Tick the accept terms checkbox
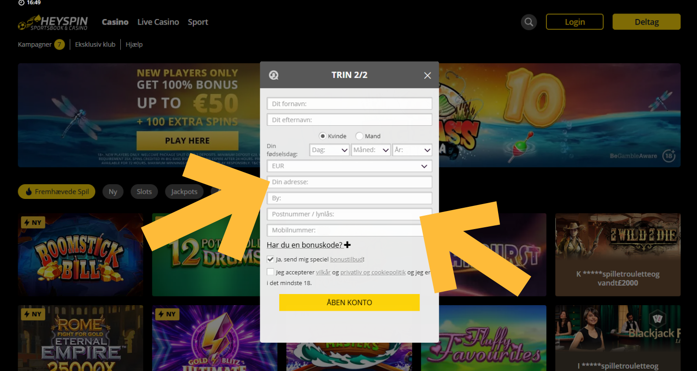 [270, 272]
